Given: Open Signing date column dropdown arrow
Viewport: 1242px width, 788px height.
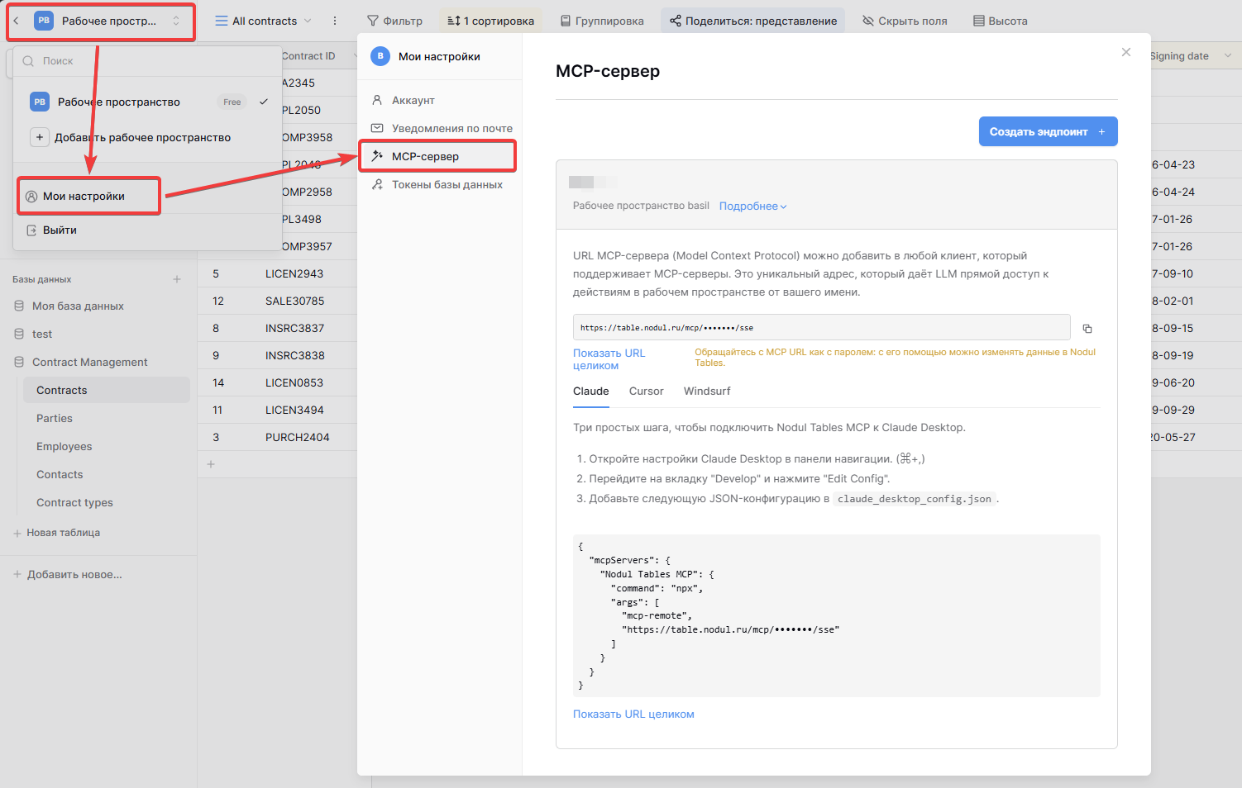Looking at the screenshot, I should point(1228,56).
